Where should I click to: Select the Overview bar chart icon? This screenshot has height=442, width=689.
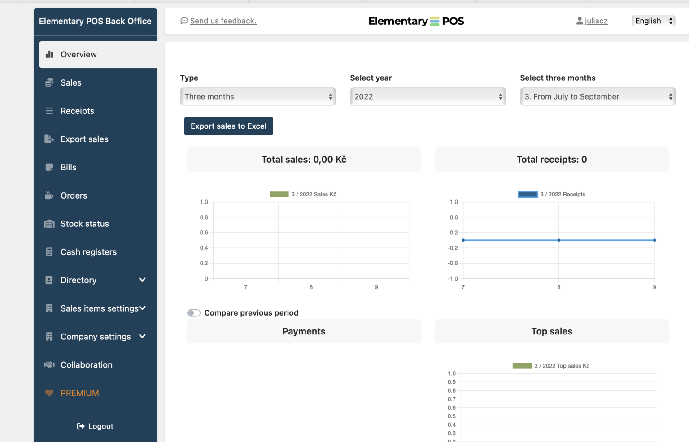49,54
